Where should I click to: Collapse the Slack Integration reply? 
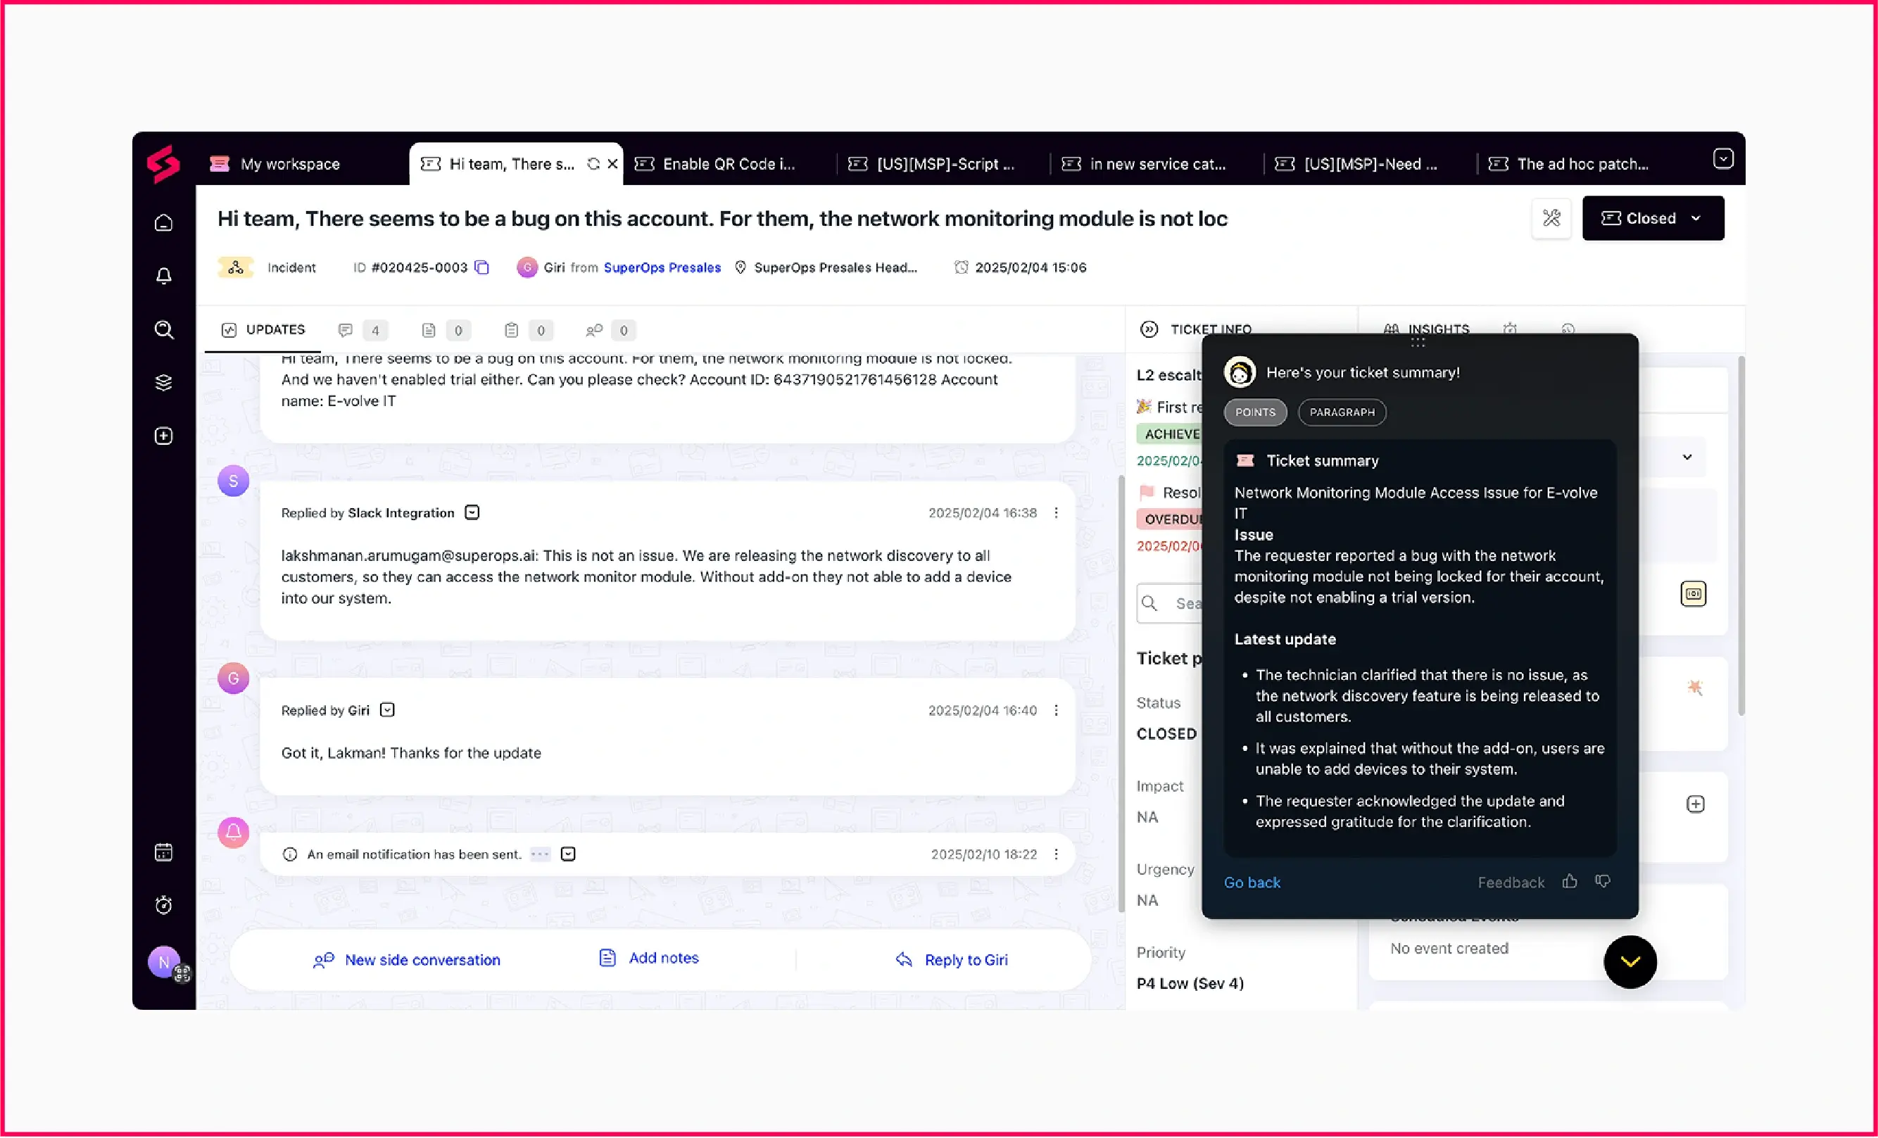[x=472, y=513]
